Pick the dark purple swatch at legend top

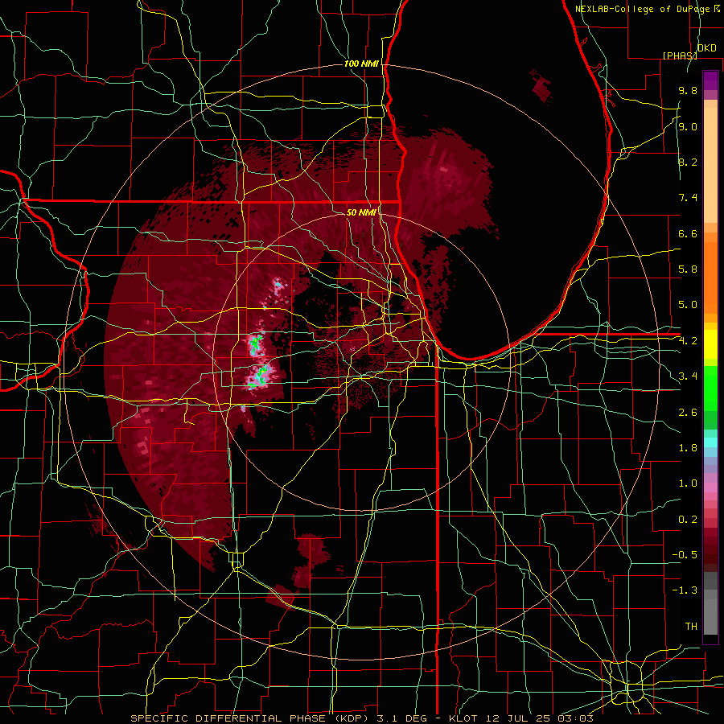coord(710,80)
